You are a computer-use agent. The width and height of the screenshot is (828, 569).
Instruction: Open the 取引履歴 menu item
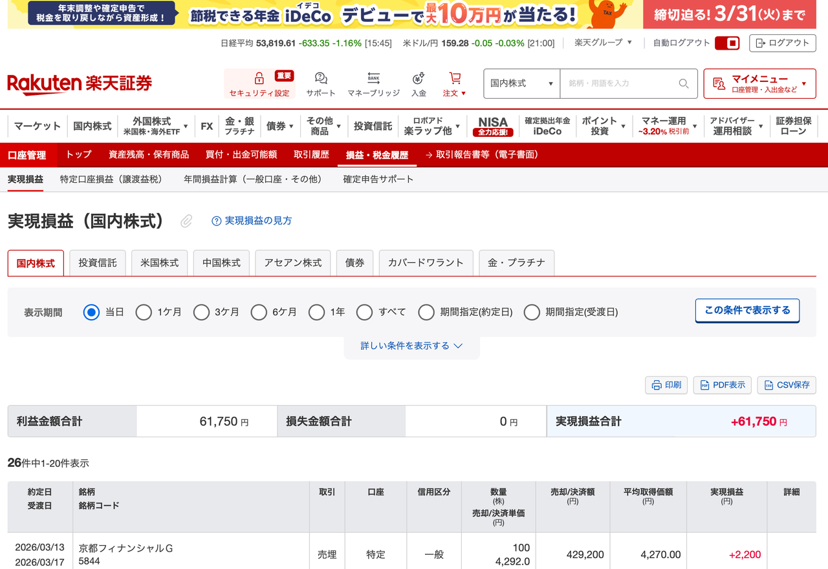(x=313, y=155)
